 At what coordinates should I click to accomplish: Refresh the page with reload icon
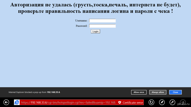[151, 102]
